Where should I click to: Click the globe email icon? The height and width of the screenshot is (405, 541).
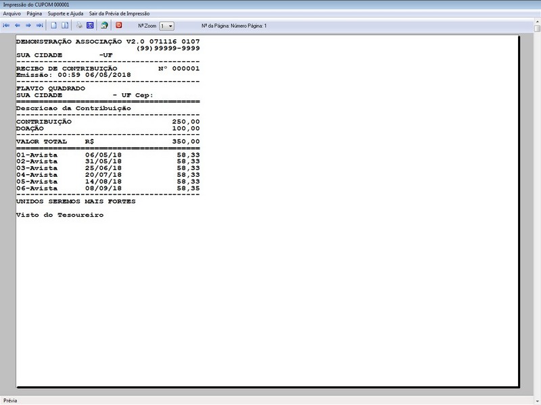(104, 26)
